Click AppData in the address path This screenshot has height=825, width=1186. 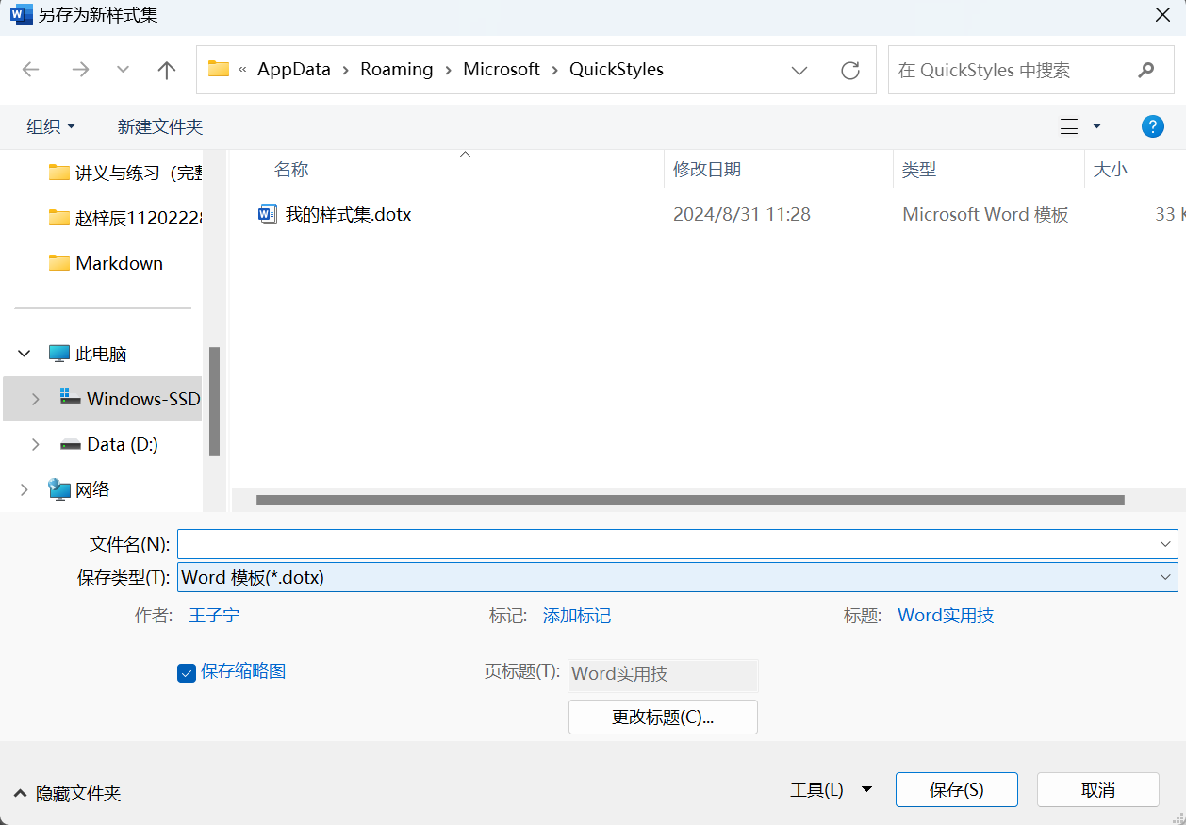point(294,70)
